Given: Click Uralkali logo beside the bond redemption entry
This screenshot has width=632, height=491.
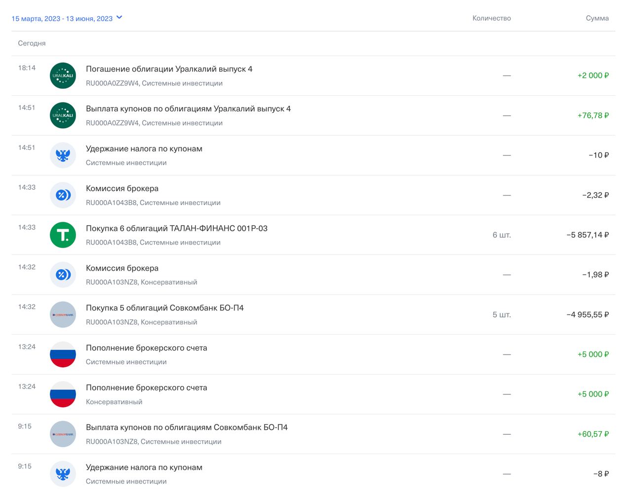Looking at the screenshot, I should coord(63,75).
